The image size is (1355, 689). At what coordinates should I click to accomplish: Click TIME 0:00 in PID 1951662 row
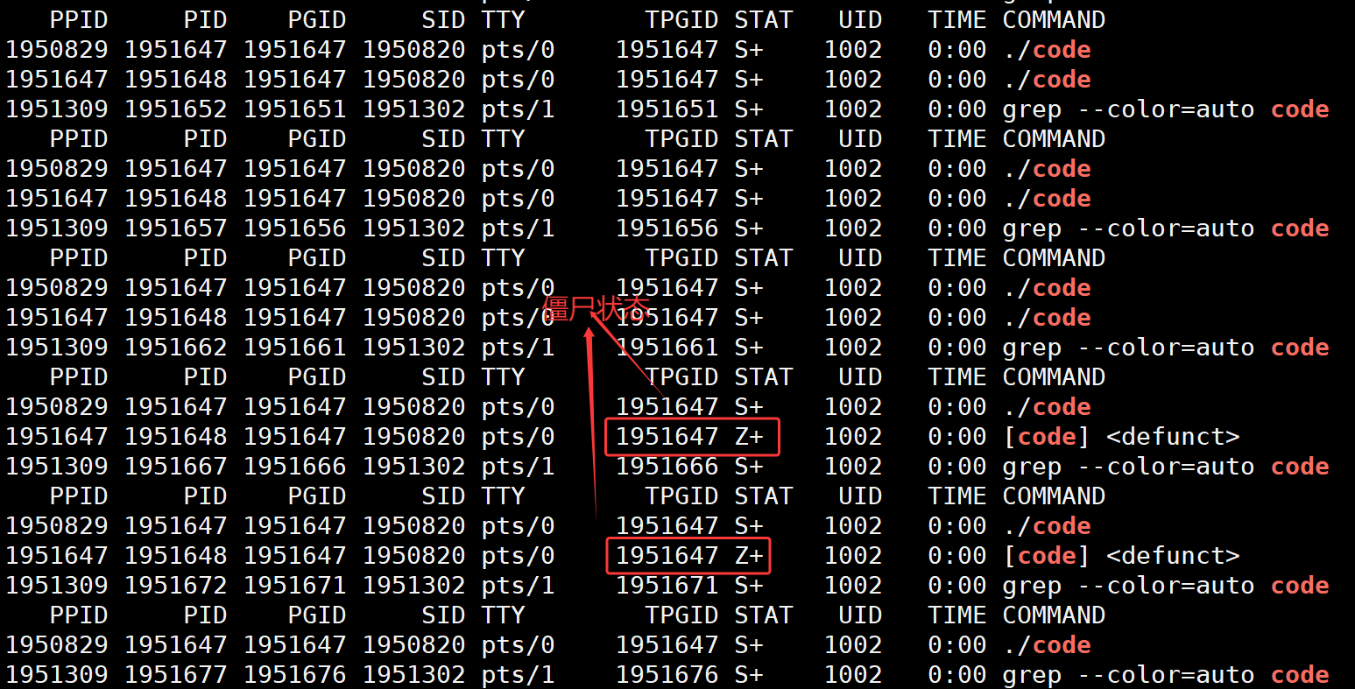[x=957, y=348]
